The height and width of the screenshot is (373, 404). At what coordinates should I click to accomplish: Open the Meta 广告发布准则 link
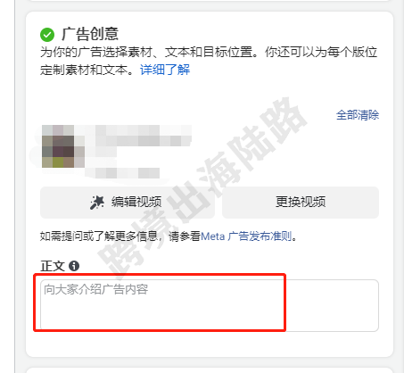point(246,236)
